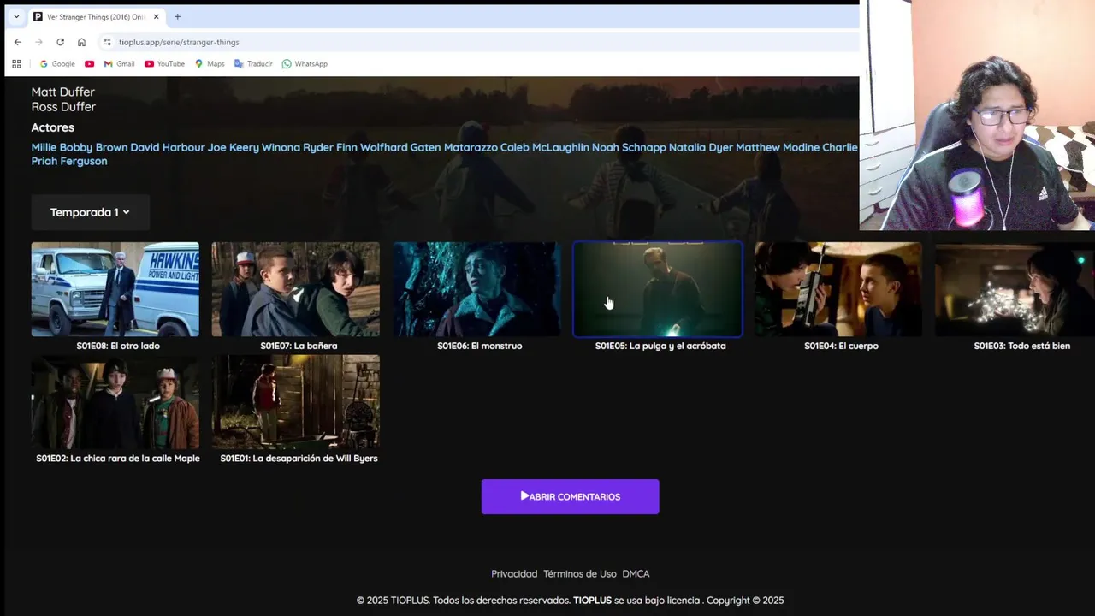Open actor Priah Ferguson link
Screen dimensions: 1095x616
(x=69, y=161)
